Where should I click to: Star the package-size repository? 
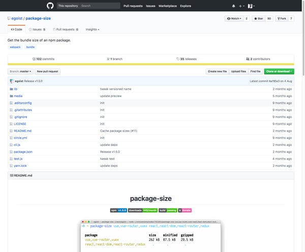259,19
